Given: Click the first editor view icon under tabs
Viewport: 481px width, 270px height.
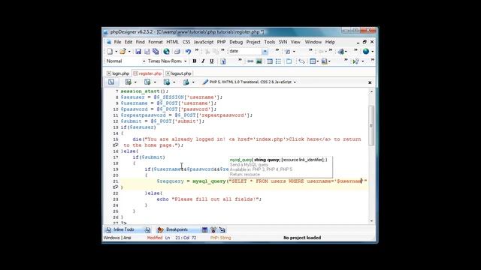Looking at the screenshot, I should coord(111,82).
